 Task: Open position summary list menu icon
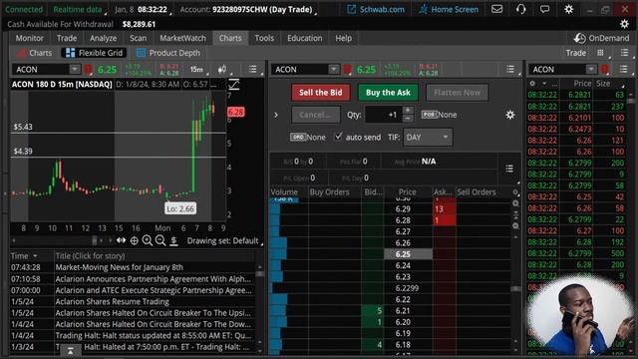tap(509, 169)
